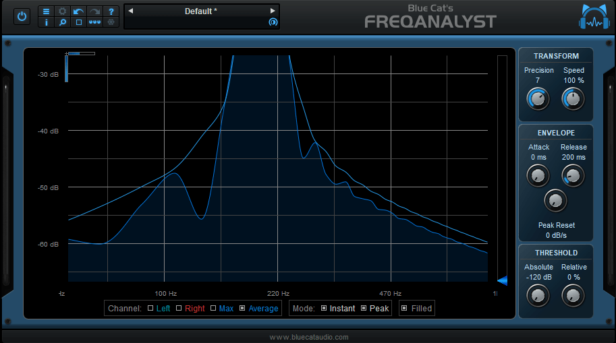Click the -40 dB axis label
Viewport: 616px width, 343px height.
point(48,131)
